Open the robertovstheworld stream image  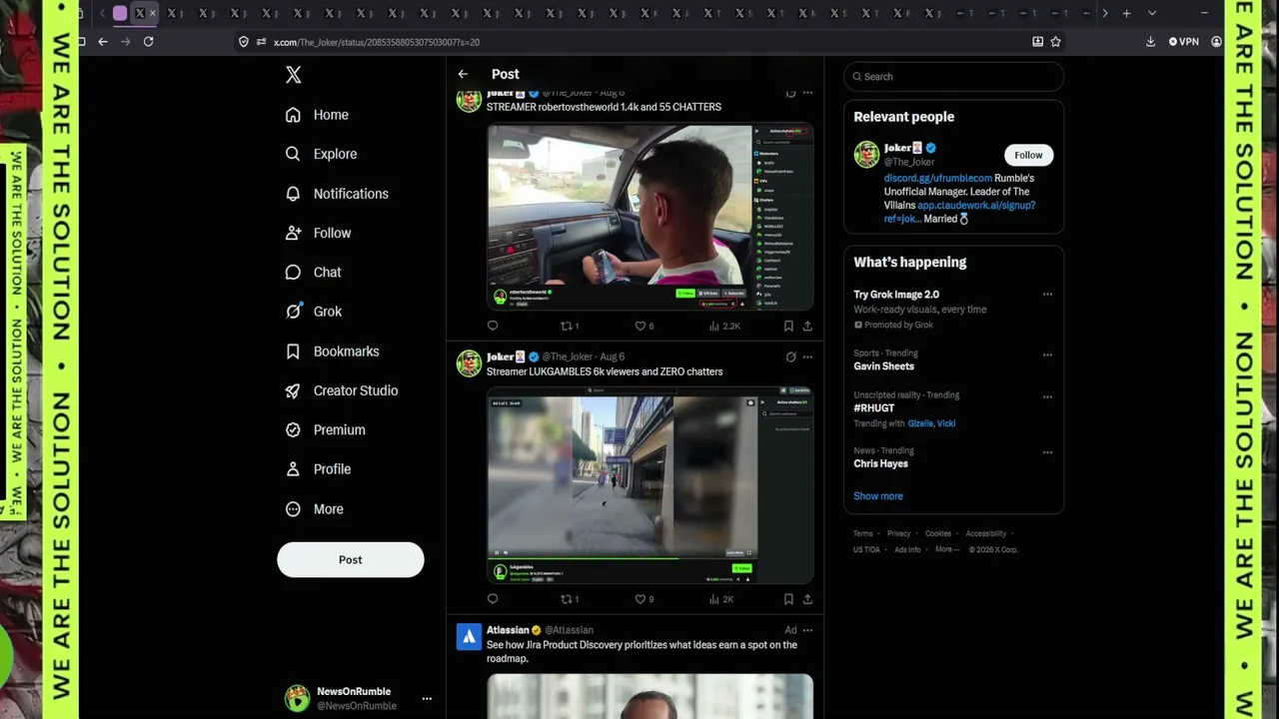(650, 217)
